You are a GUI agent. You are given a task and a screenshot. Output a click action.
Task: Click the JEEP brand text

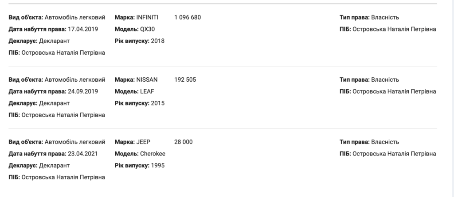(143, 142)
